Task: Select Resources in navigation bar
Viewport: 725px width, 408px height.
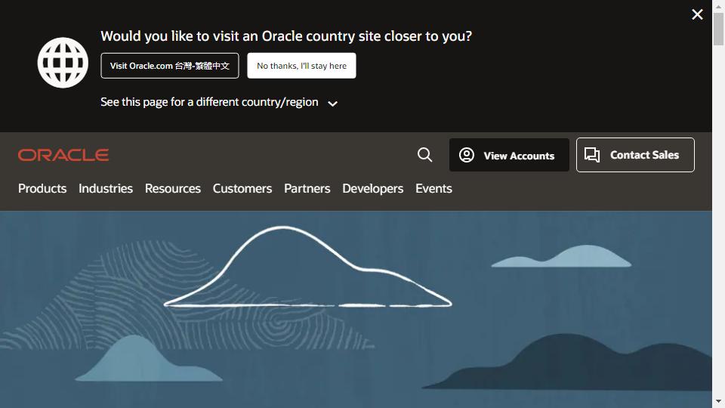Action: [173, 188]
